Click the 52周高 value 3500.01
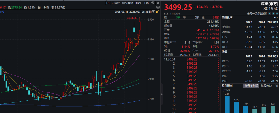This screenshot has height=113, width=279. pyautogui.click(x=185, y=55)
